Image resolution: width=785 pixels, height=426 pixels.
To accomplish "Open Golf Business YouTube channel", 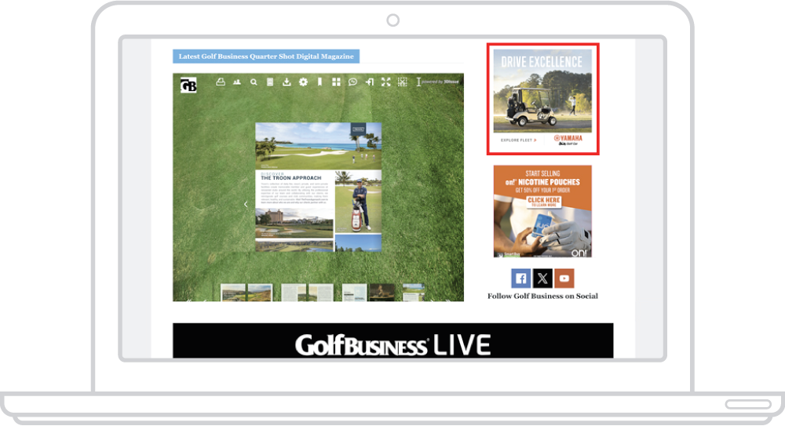I will click(564, 279).
